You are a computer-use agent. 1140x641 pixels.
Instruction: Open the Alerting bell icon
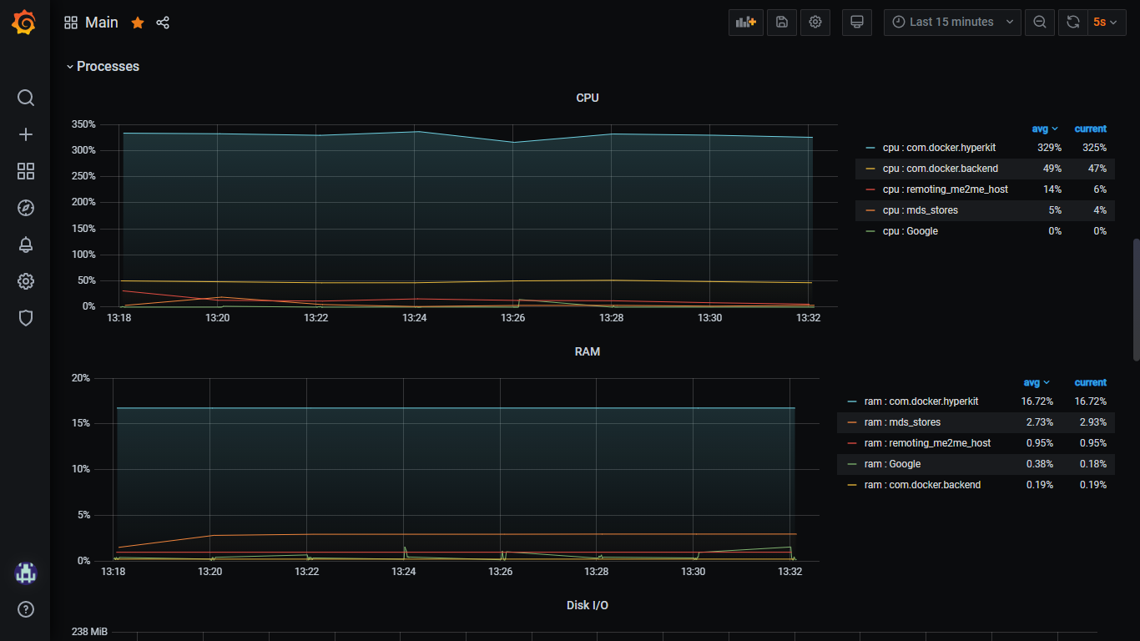coord(26,245)
